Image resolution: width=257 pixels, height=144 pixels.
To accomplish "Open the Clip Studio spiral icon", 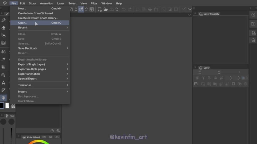I will pos(5,3).
